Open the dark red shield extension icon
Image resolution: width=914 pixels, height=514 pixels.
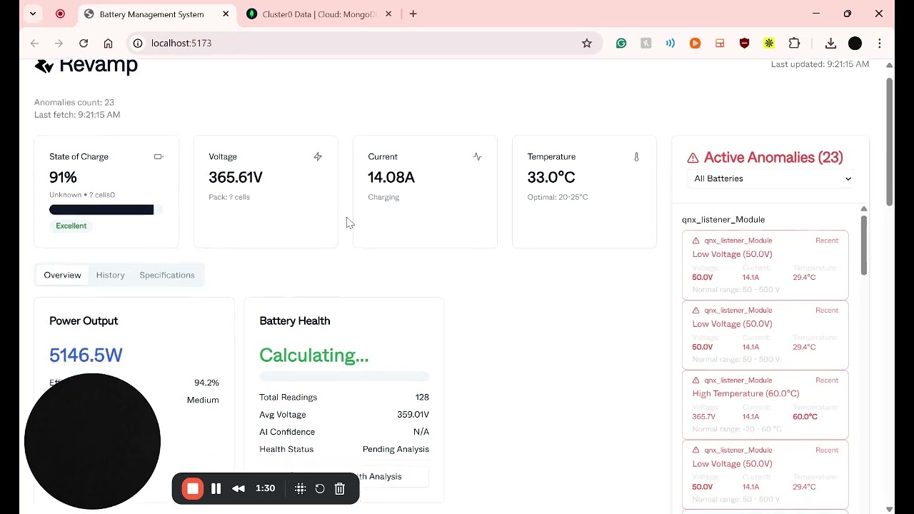coord(744,44)
